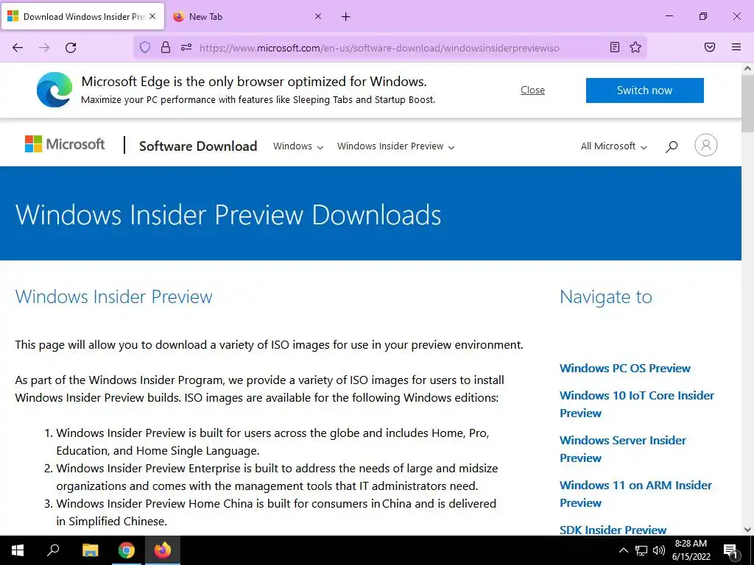Open a new tab with plus button

(346, 17)
